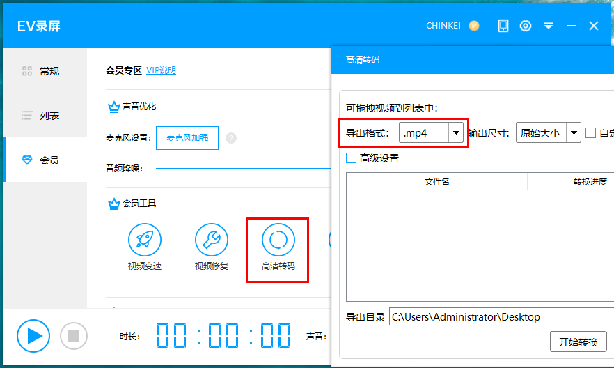Click the phone icon in title bar
614x368 pixels.
[x=503, y=26]
